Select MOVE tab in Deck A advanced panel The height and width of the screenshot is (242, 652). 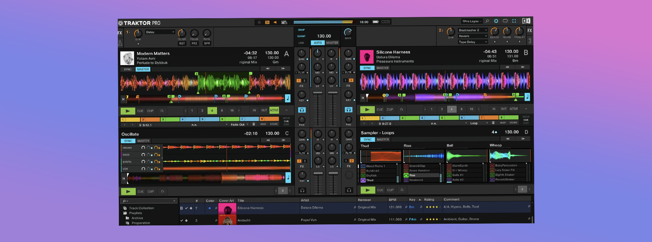(x=286, y=118)
